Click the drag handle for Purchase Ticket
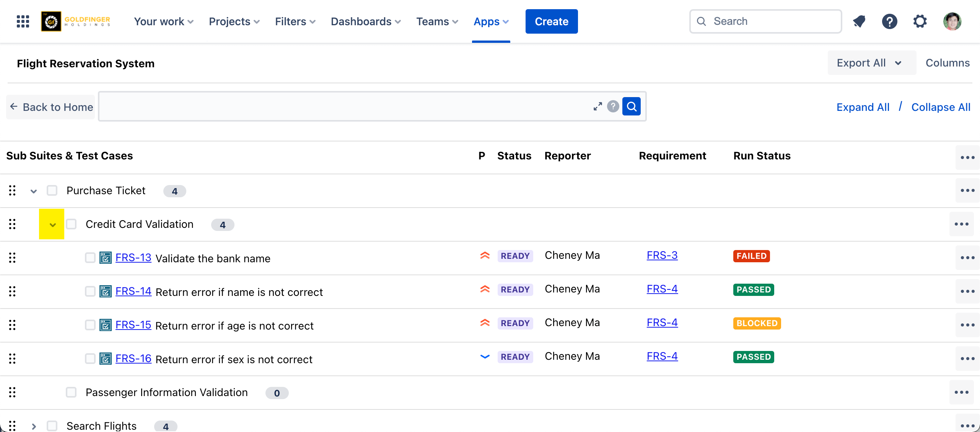 click(x=12, y=190)
